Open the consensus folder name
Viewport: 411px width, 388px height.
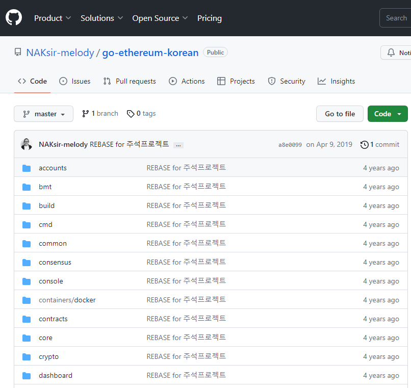[x=55, y=263]
